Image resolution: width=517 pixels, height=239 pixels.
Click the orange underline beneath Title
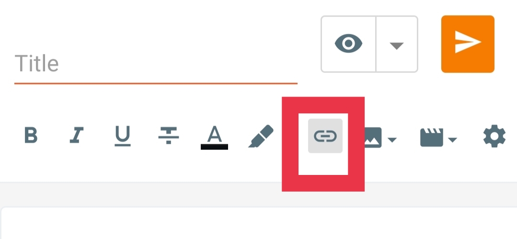(156, 84)
